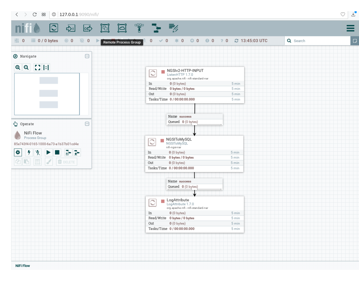
Task: Set canvas to actual size
Action: tap(46, 67)
